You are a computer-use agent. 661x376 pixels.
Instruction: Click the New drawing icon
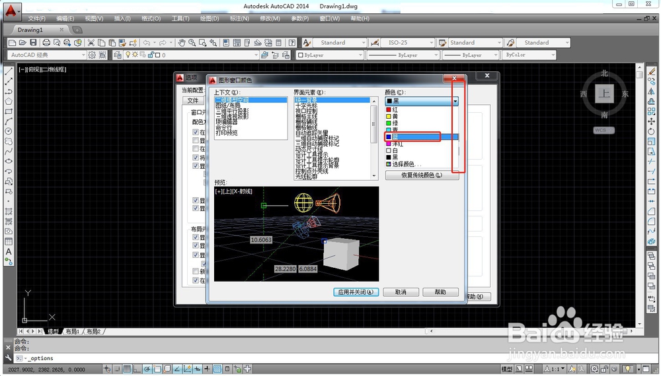tap(12, 42)
